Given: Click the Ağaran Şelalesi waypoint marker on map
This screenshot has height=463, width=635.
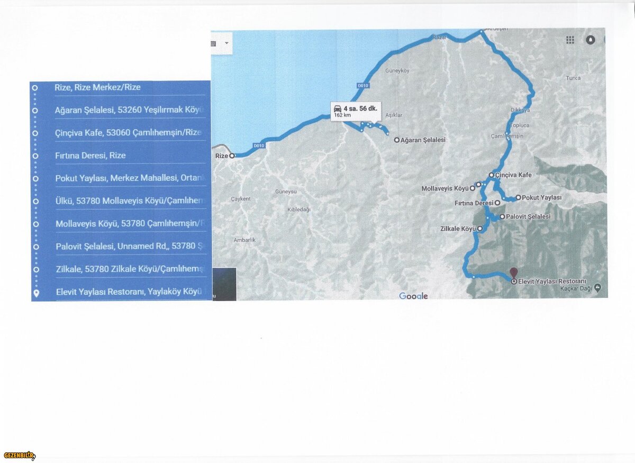Looking at the screenshot, I should tap(396, 140).
